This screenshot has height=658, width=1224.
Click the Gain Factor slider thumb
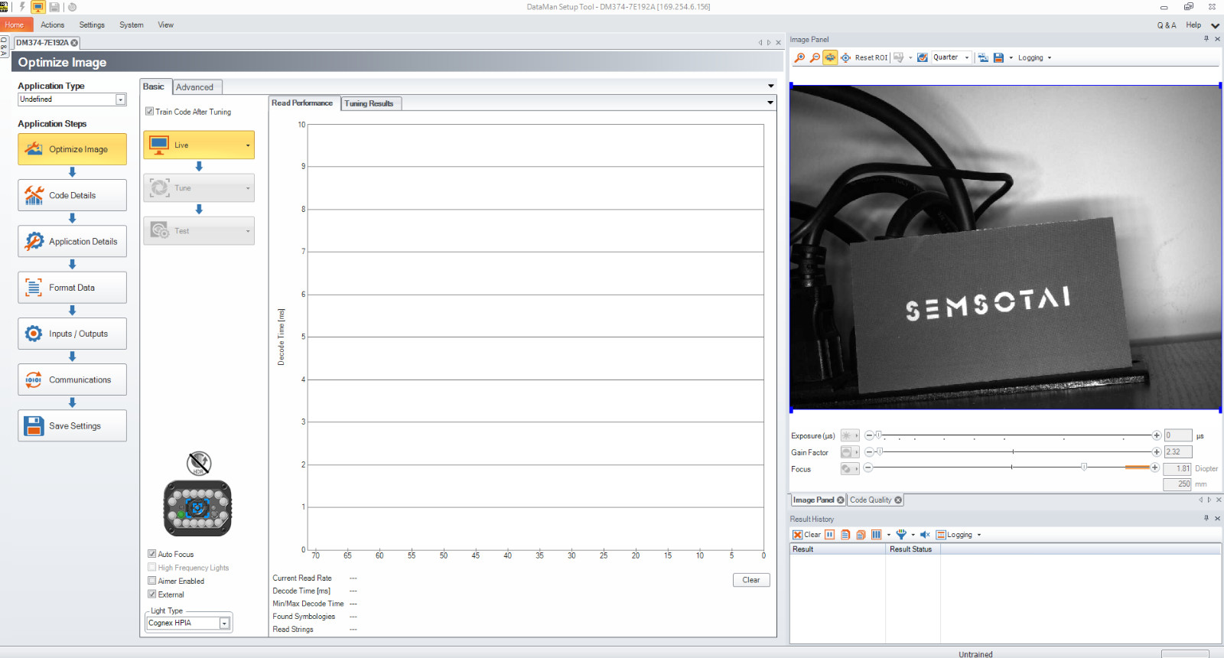880,452
